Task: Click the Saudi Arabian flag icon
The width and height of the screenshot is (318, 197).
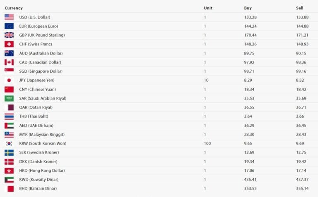Action: coord(9,98)
